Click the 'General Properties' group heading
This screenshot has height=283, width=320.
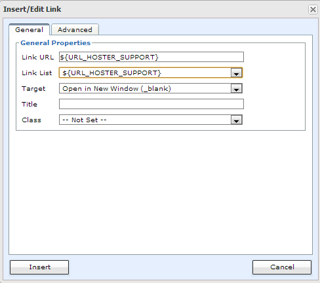tap(55, 43)
